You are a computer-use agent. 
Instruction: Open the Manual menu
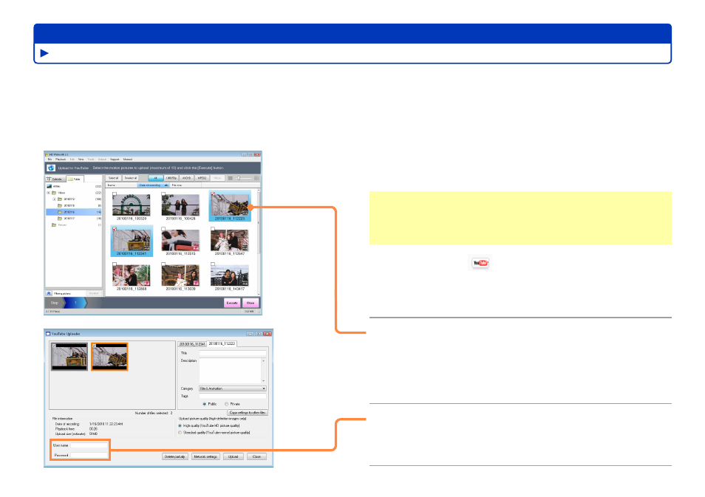pos(128,160)
